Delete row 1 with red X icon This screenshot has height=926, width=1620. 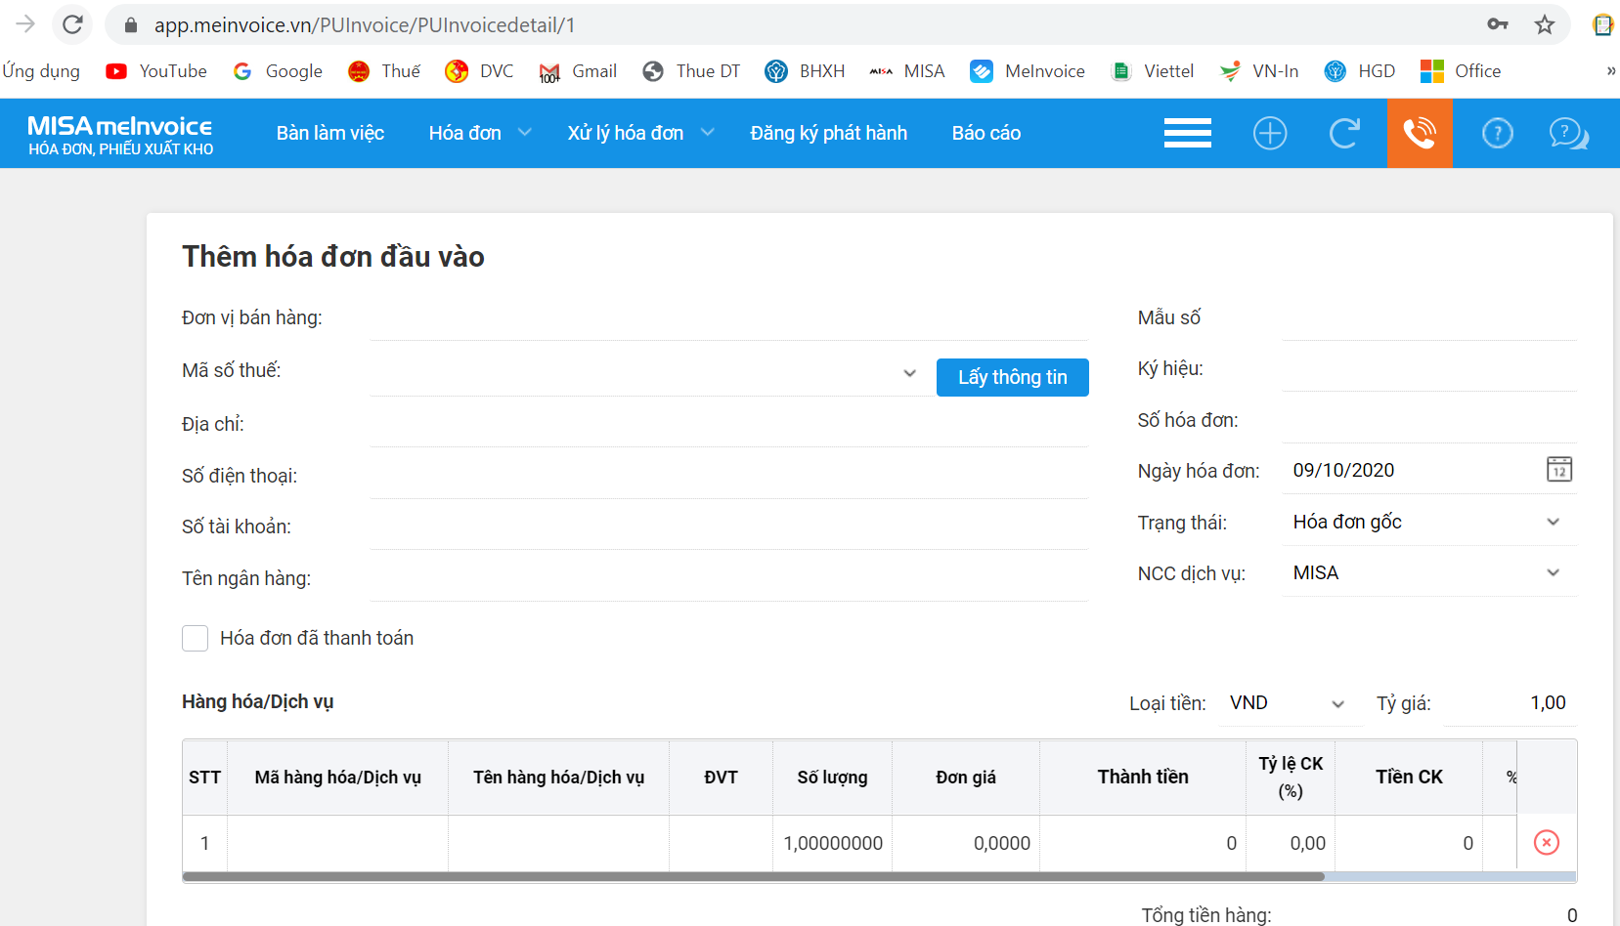[x=1546, y=843]
